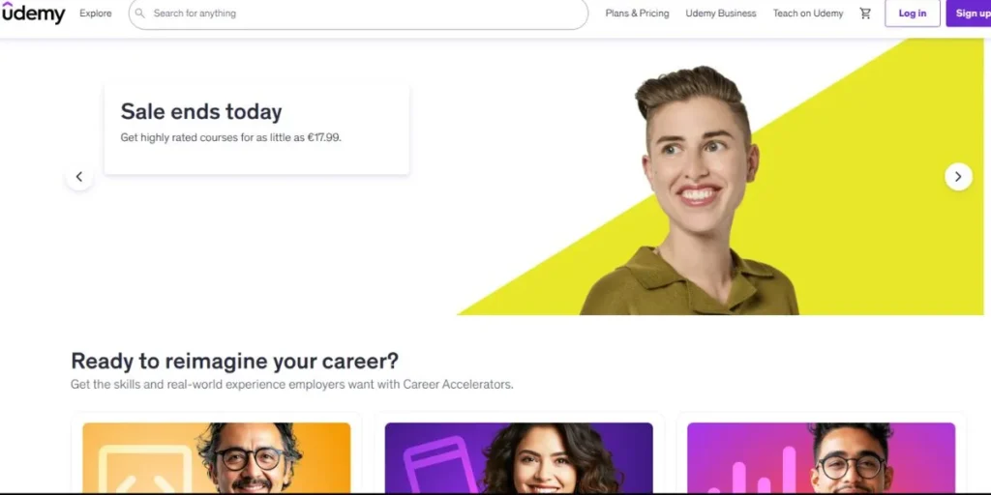Click the search magnifier icon
The width and height of the screenshot is (991, 495).
click(x=140, y=14)
